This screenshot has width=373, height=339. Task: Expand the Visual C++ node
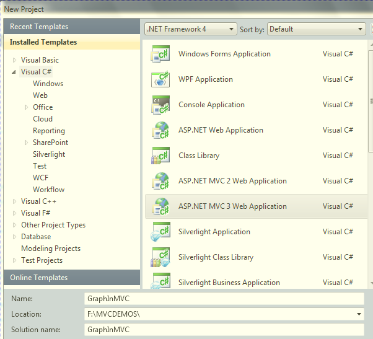pos(14,201)
